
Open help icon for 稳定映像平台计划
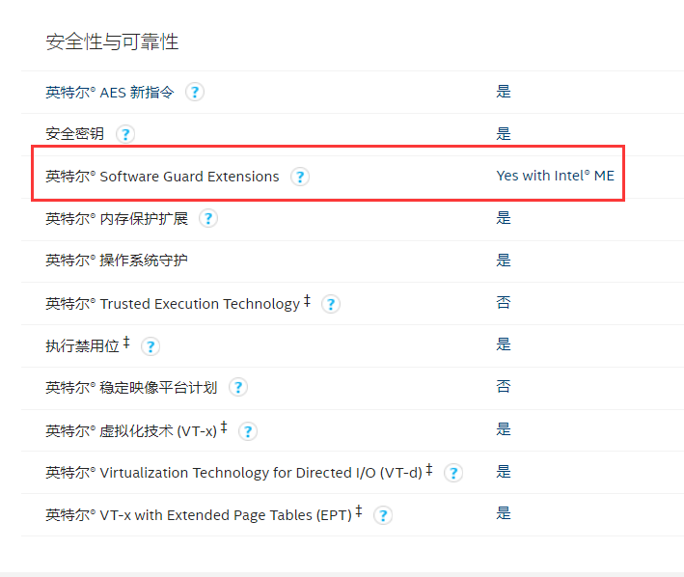(x=238, y=387)
